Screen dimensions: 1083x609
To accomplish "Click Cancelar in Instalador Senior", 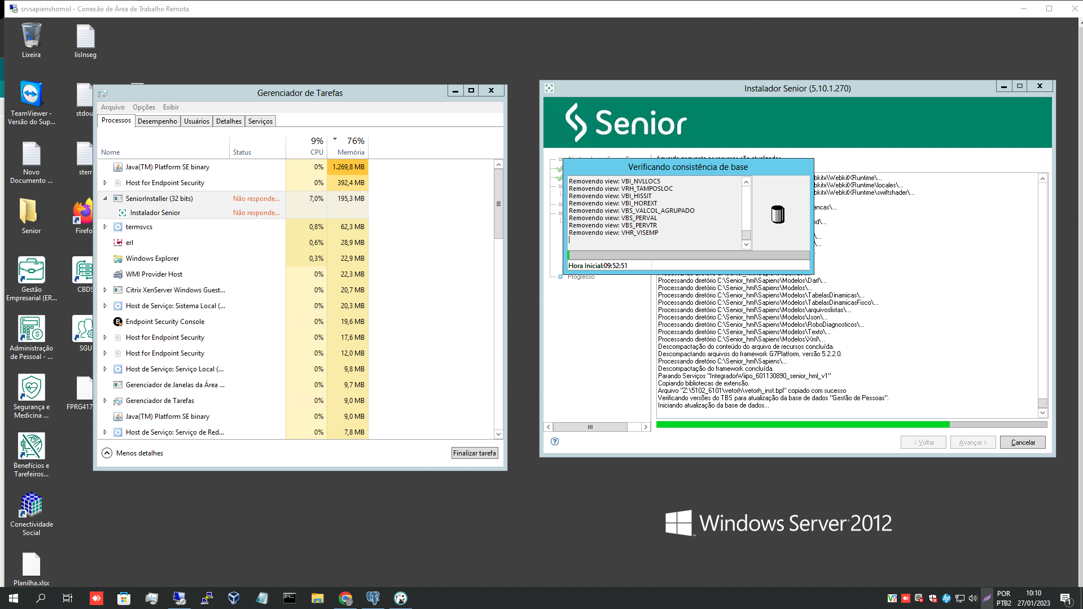I will (x=1023, y=442).
